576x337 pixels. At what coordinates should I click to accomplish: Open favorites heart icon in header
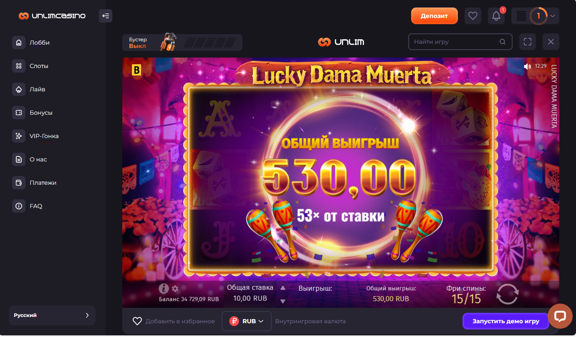pos(472,16)
